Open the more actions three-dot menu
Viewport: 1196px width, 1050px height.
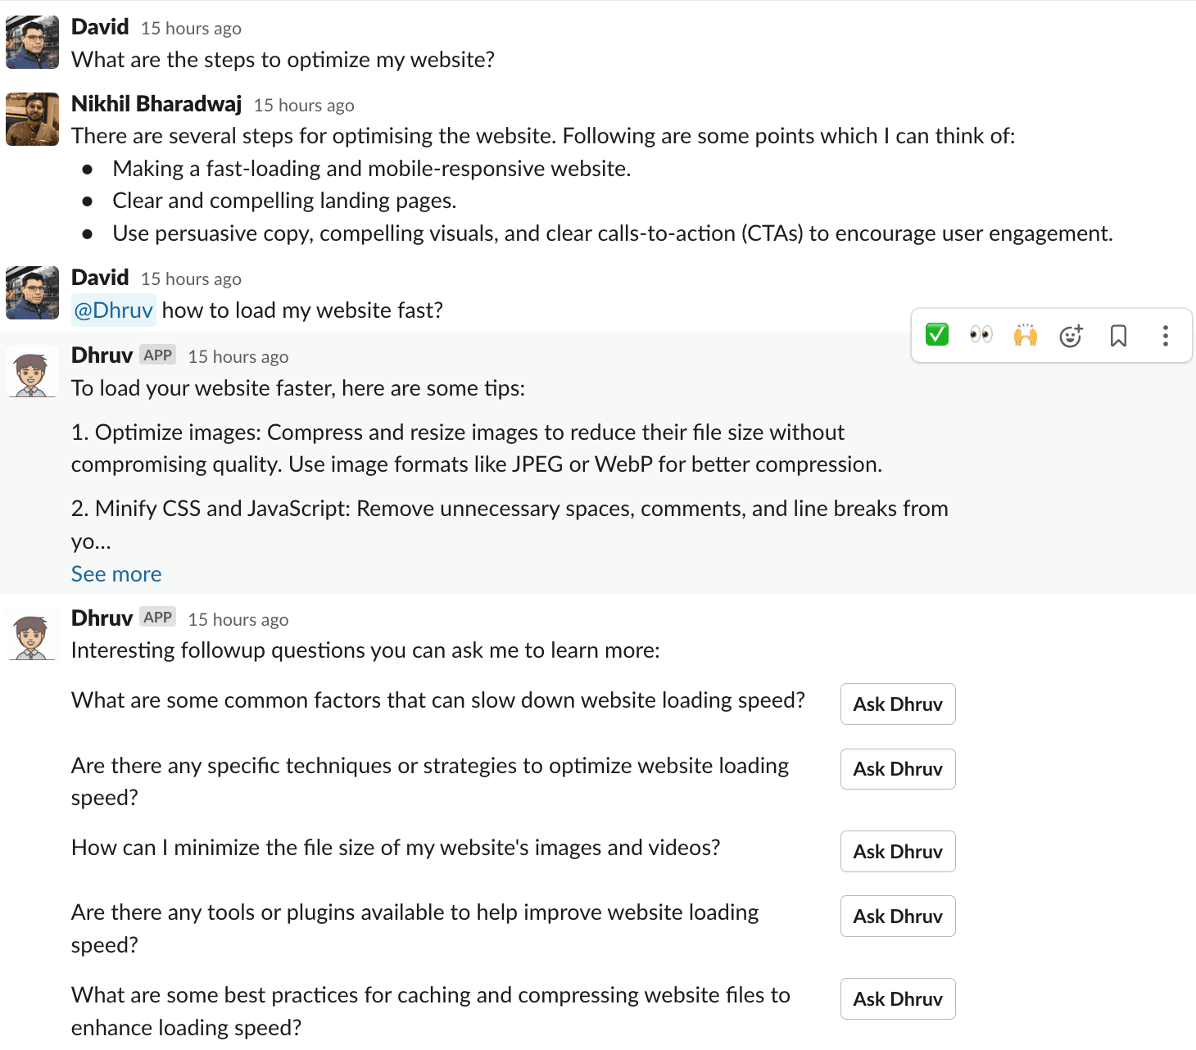[1165, 336]
